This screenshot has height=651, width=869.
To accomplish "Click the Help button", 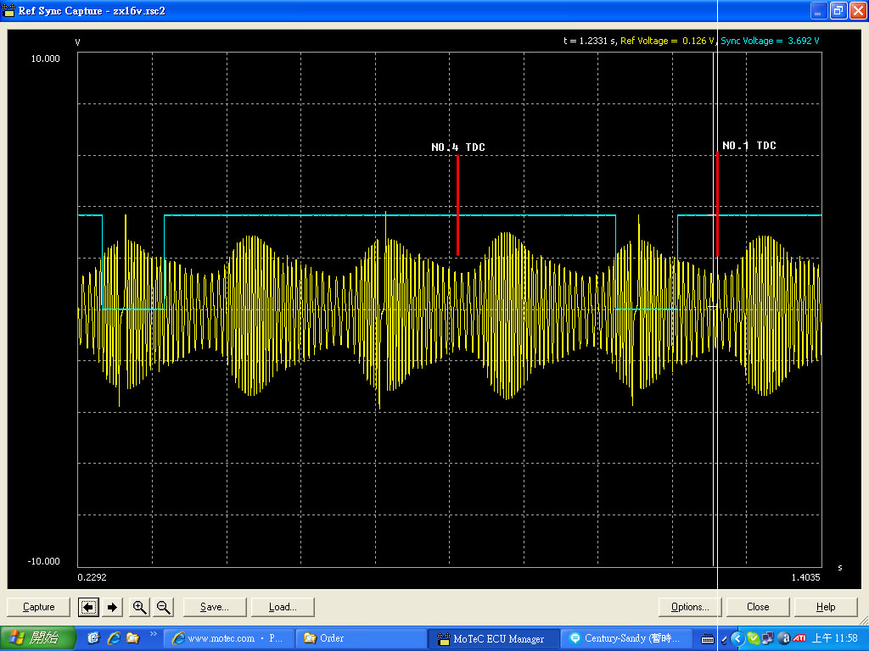I will (826, 607).
